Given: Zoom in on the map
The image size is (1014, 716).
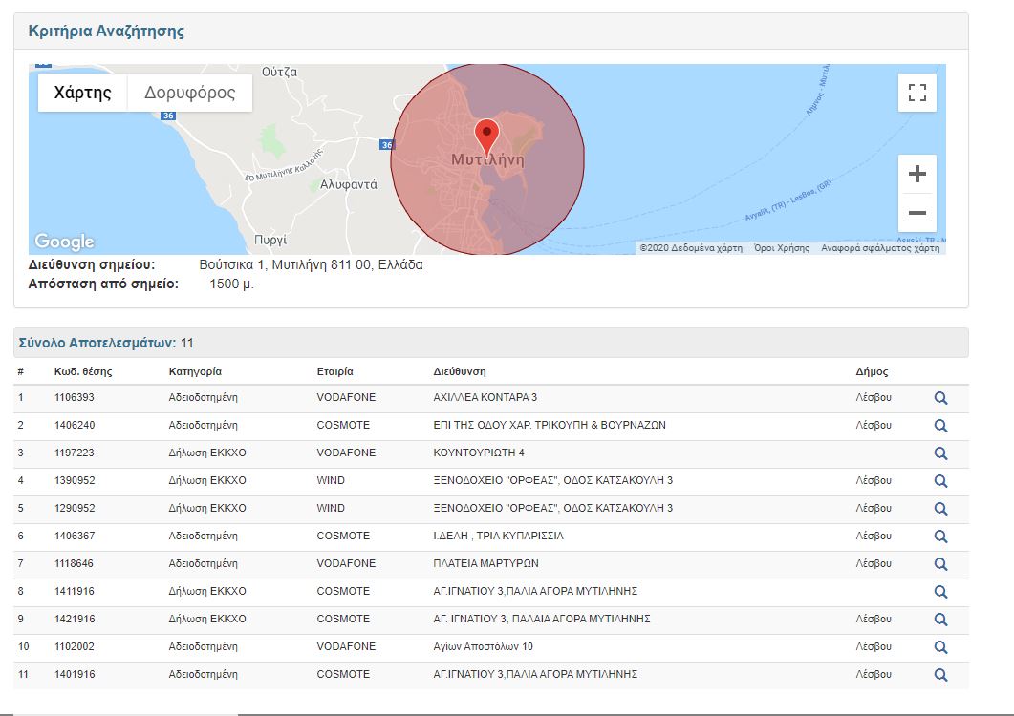Looking at the screenshot, I should [917, 174].
